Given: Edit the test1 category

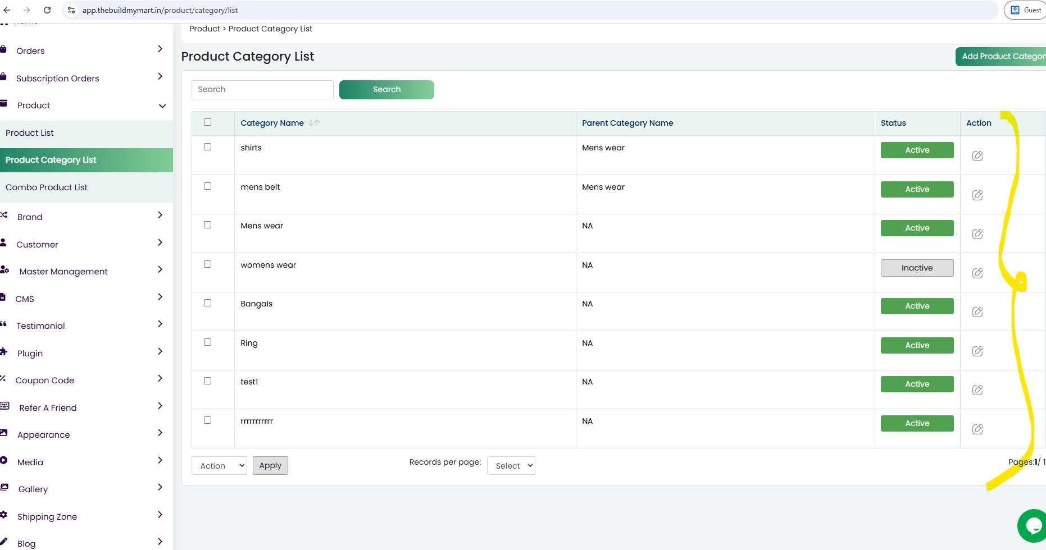Looking at the screenshot, I should tap(977, 390).
